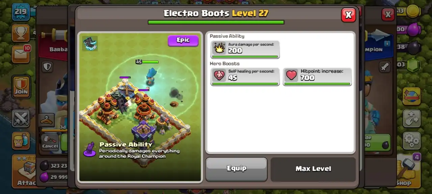This screenshot has width=432, height=194.
Task: Select the Epic rarity badge
Action: [x=183, y=40]
